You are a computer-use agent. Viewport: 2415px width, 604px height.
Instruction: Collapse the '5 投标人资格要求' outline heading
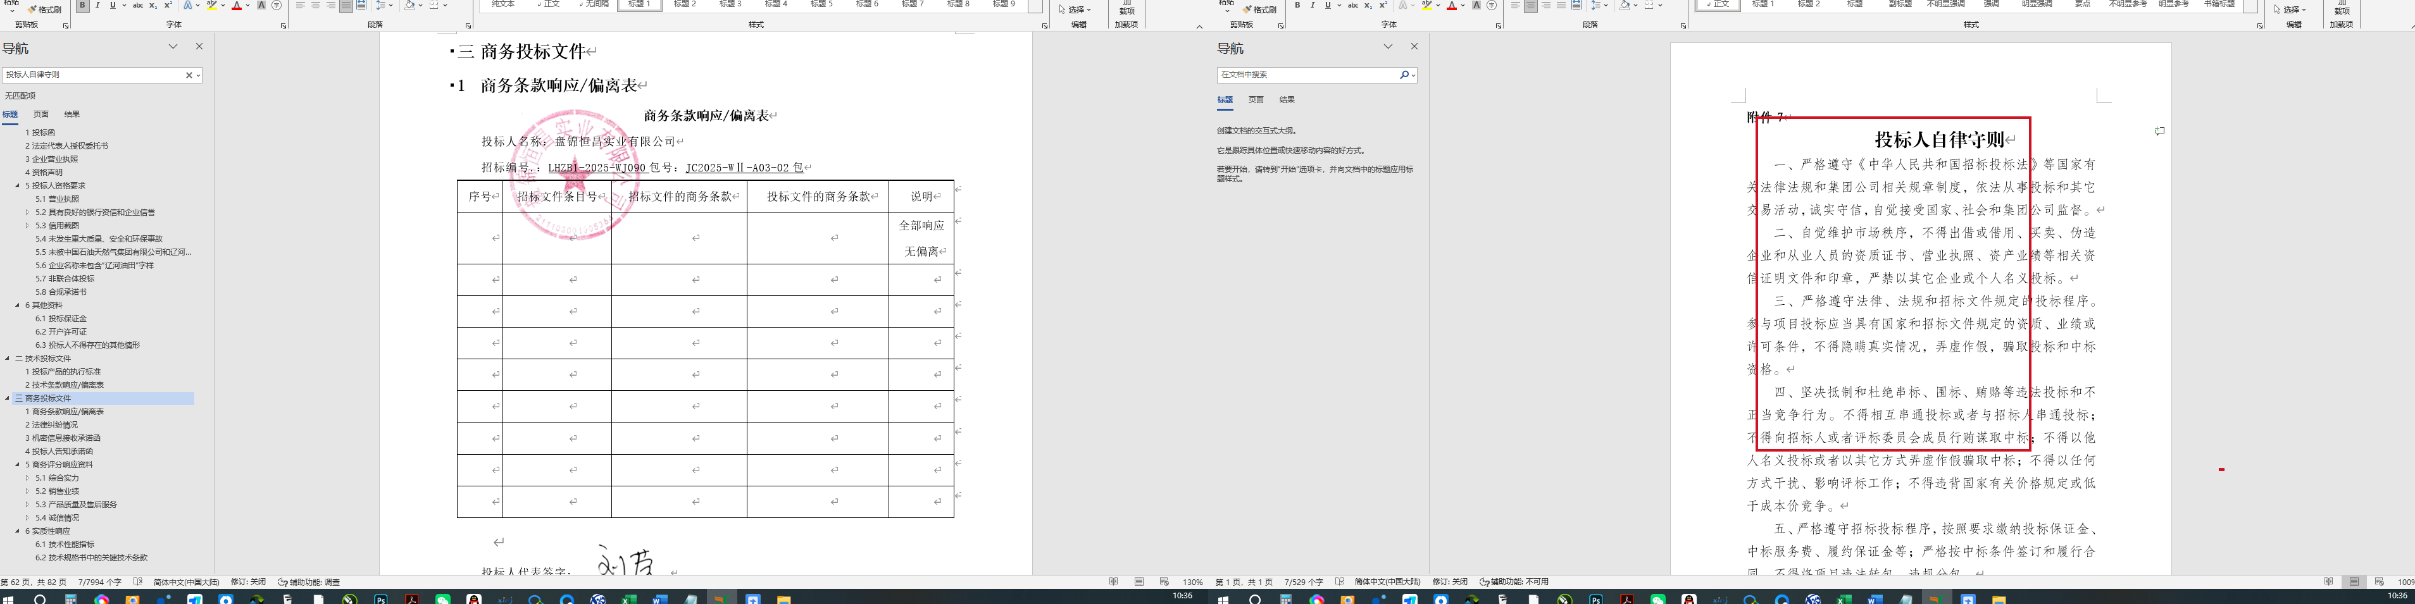(17, 185)
